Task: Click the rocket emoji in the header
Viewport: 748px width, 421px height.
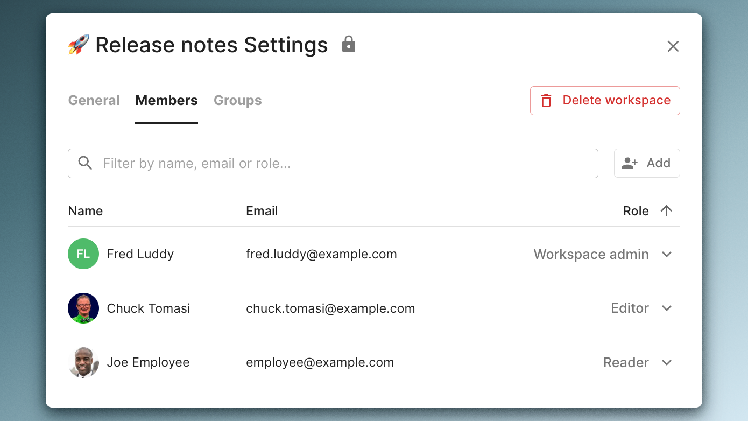Action: 78,45
